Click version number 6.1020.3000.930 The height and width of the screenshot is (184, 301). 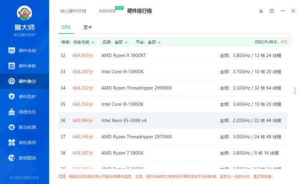25,178
